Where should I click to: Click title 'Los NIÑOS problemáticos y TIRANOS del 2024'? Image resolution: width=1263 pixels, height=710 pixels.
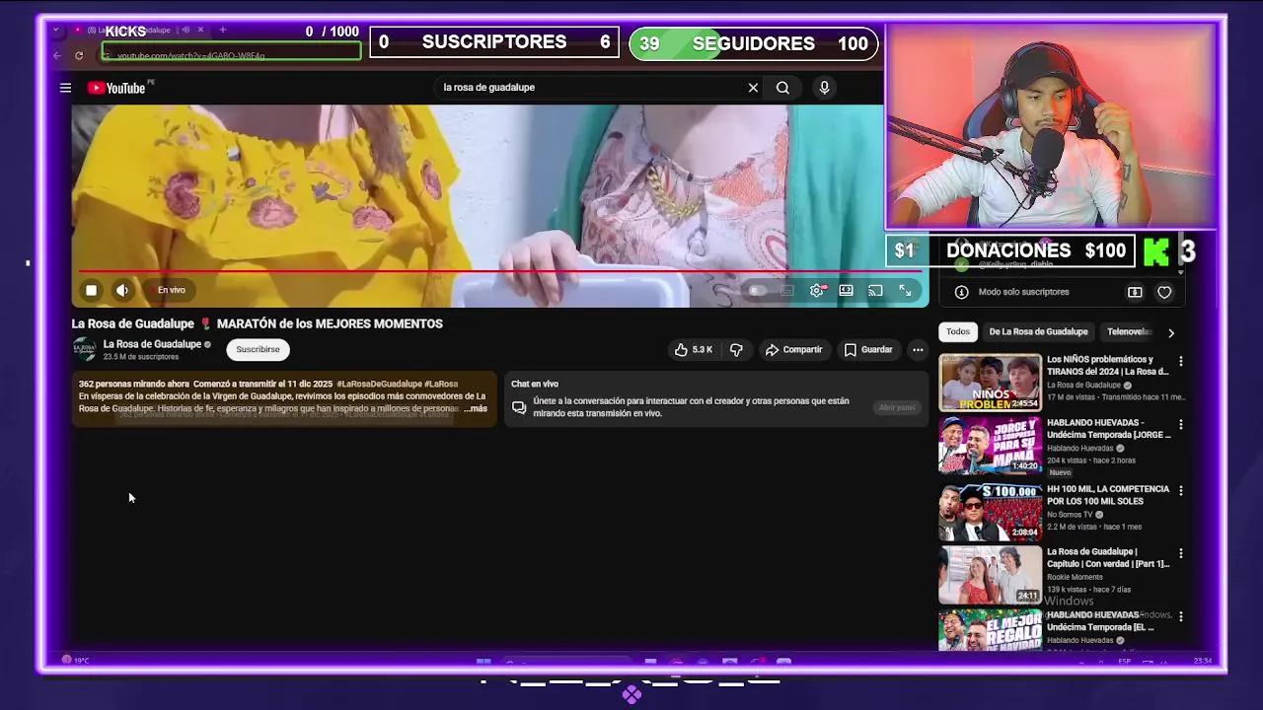tap(1108, 366)
